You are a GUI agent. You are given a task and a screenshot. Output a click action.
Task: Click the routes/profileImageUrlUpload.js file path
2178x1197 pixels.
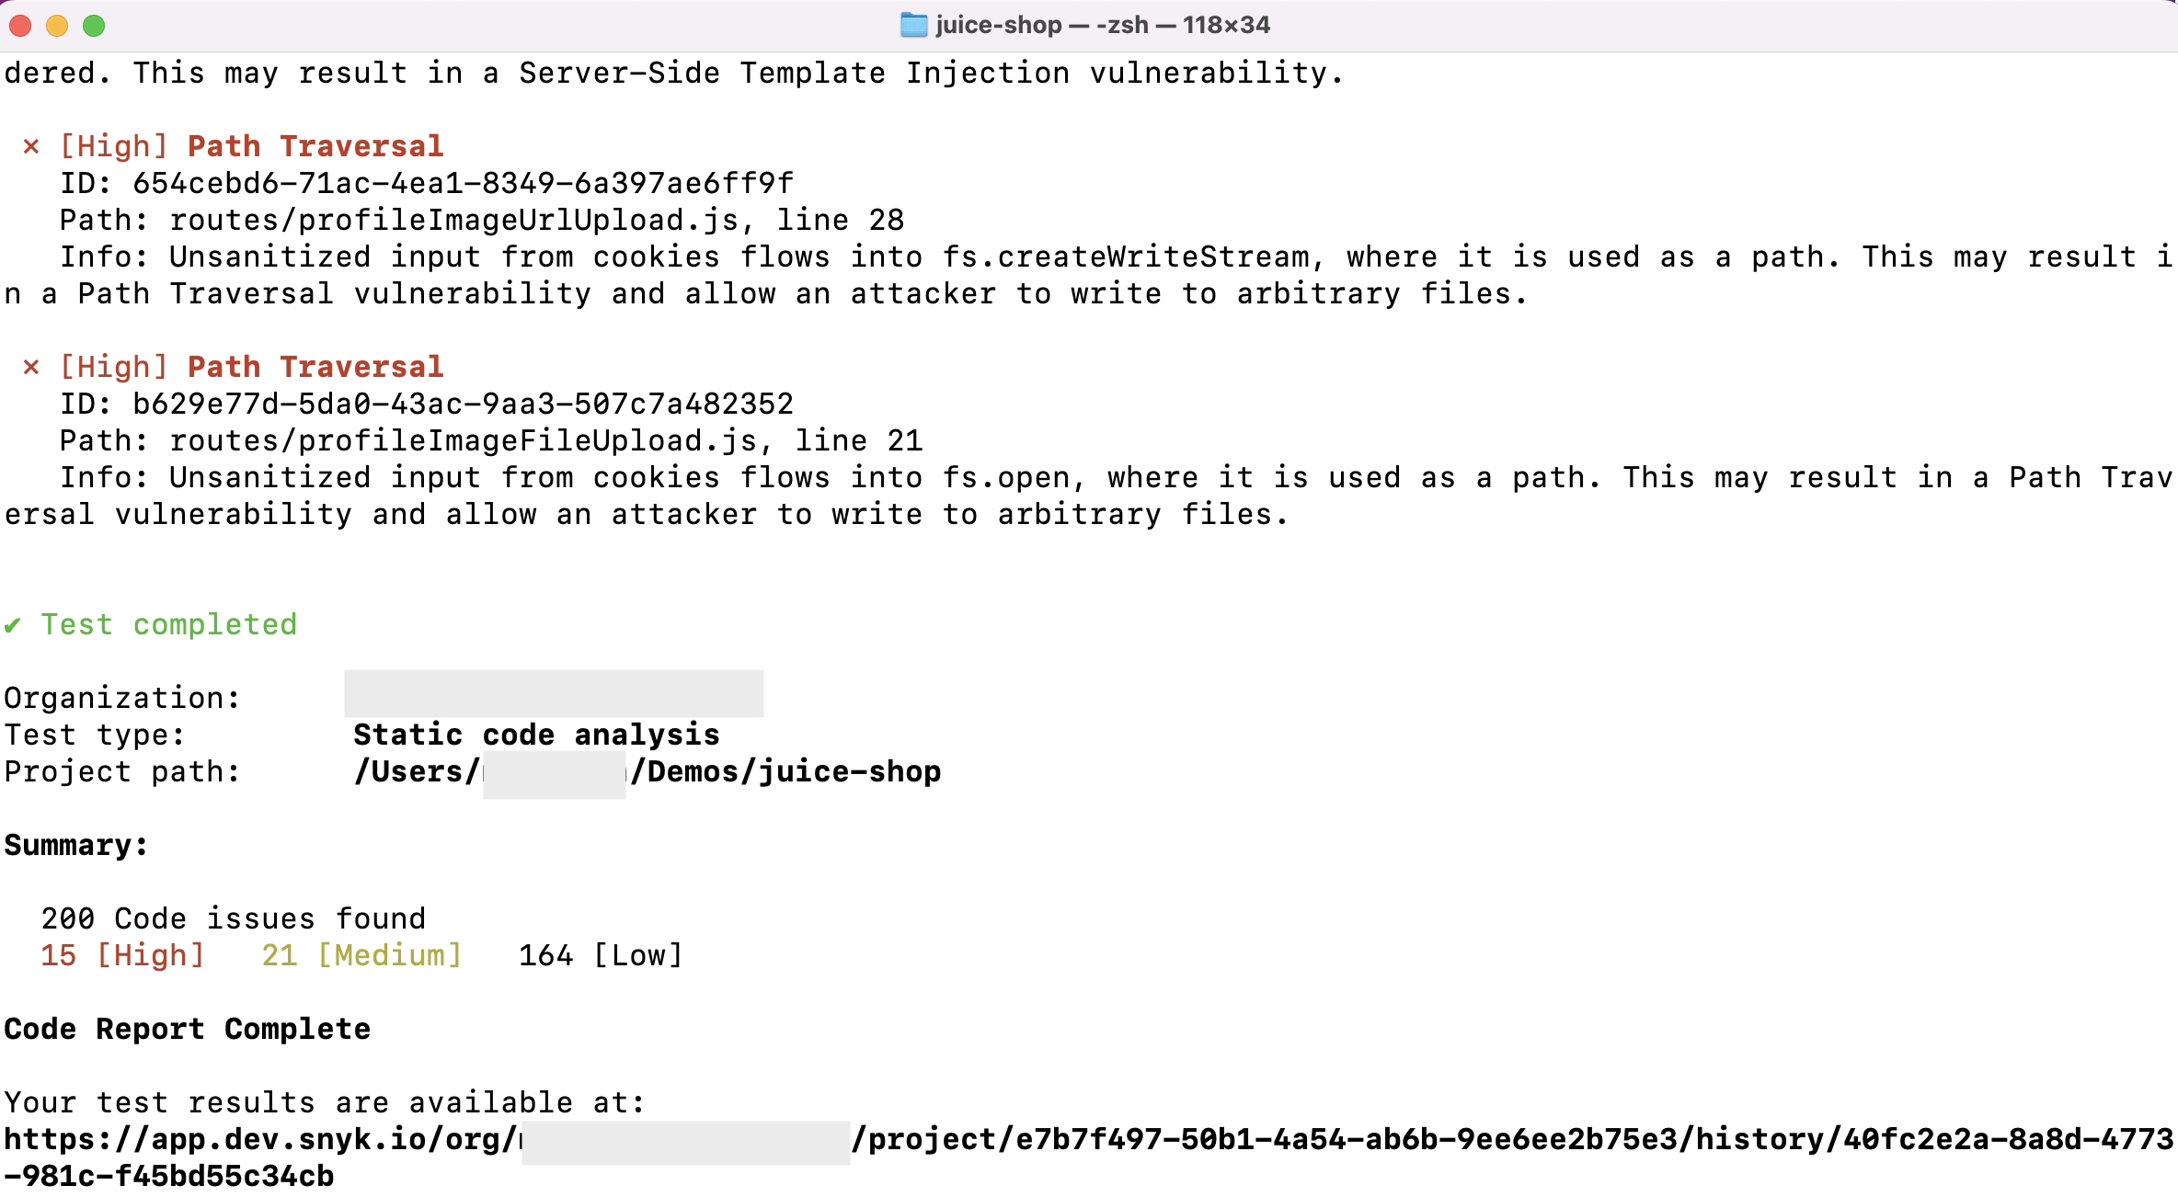pyautogui.click(x=453, y=221)
